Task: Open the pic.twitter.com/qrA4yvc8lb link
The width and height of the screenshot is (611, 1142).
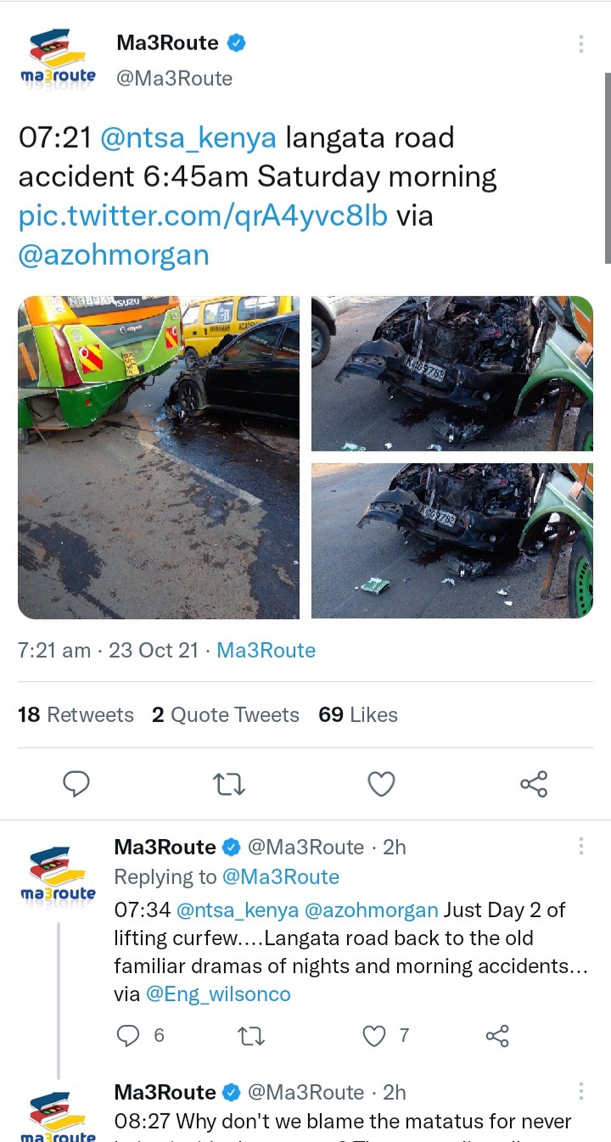Action: [203, 216]
